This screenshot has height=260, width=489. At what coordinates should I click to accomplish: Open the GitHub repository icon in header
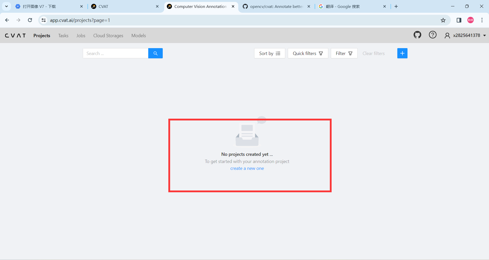[417, 35]
